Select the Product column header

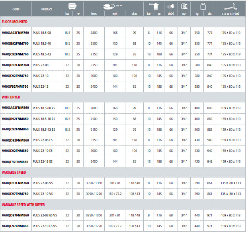coord(47,9)
